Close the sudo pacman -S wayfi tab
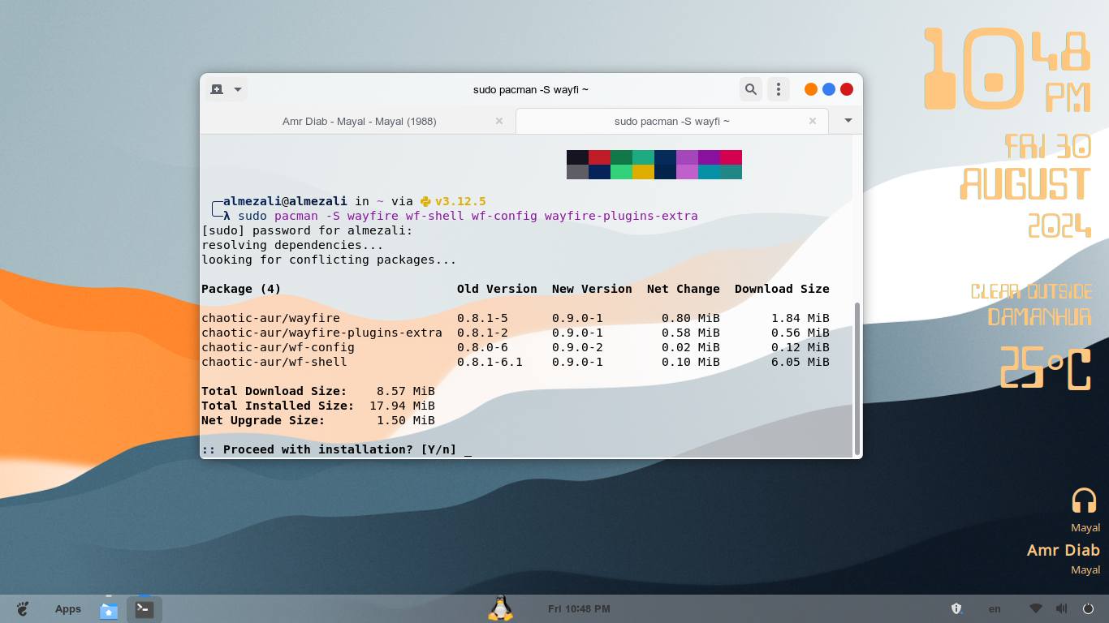The image size is (1109, 623). (813, 121)
